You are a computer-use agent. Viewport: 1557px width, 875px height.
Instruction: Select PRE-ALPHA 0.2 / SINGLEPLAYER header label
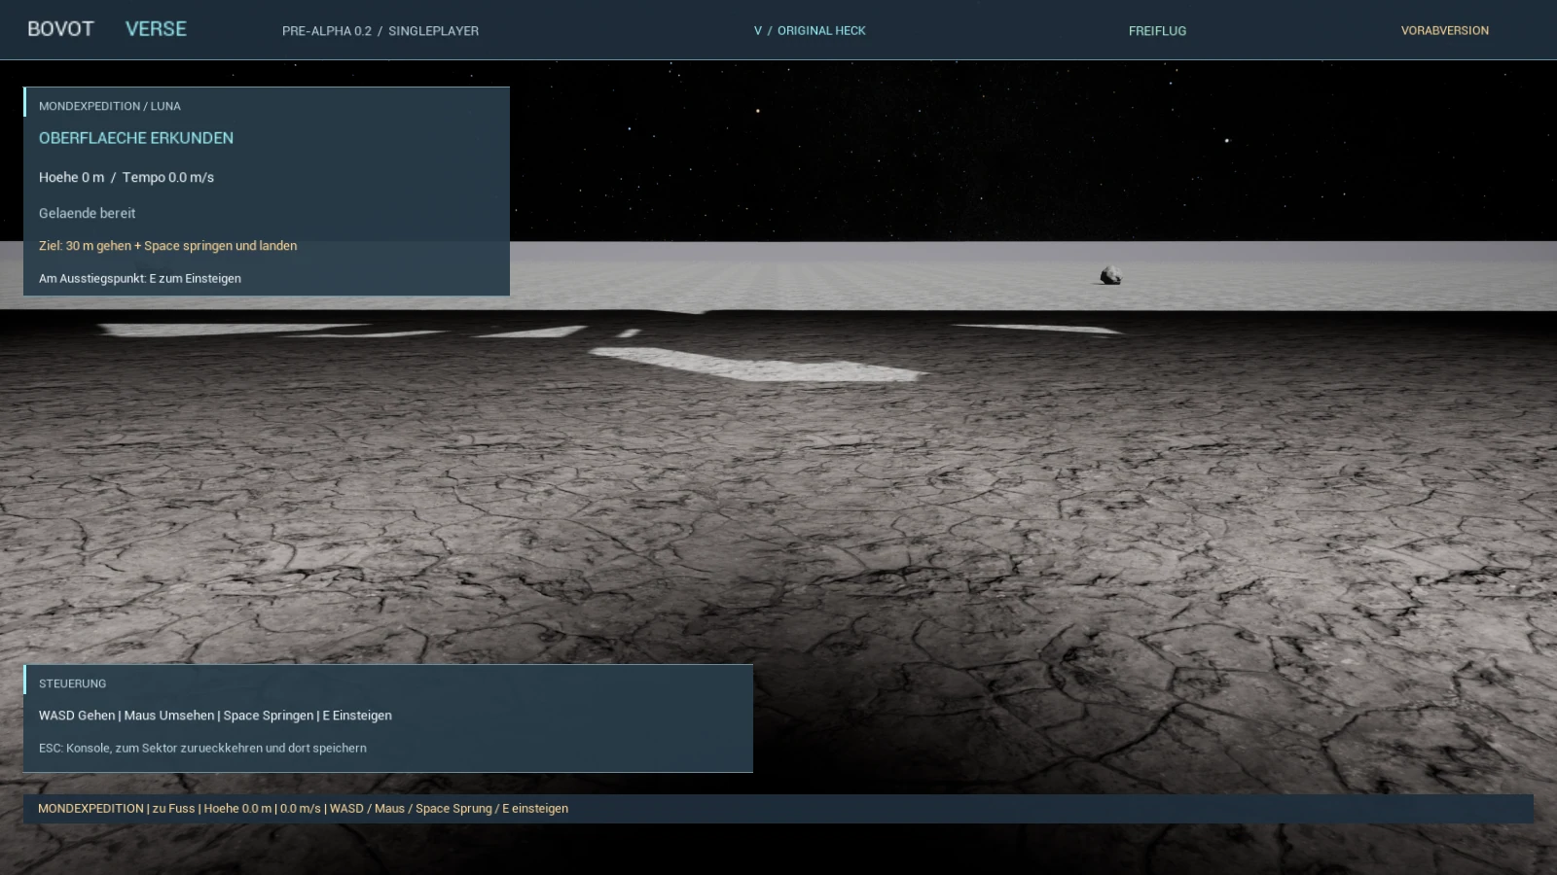tap(380, 31)
